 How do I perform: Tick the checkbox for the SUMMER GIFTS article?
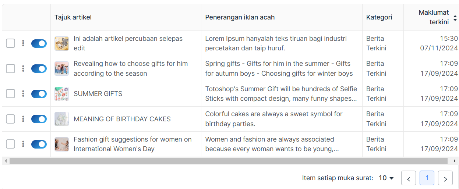pyautogui.click(x=11, y=94)
